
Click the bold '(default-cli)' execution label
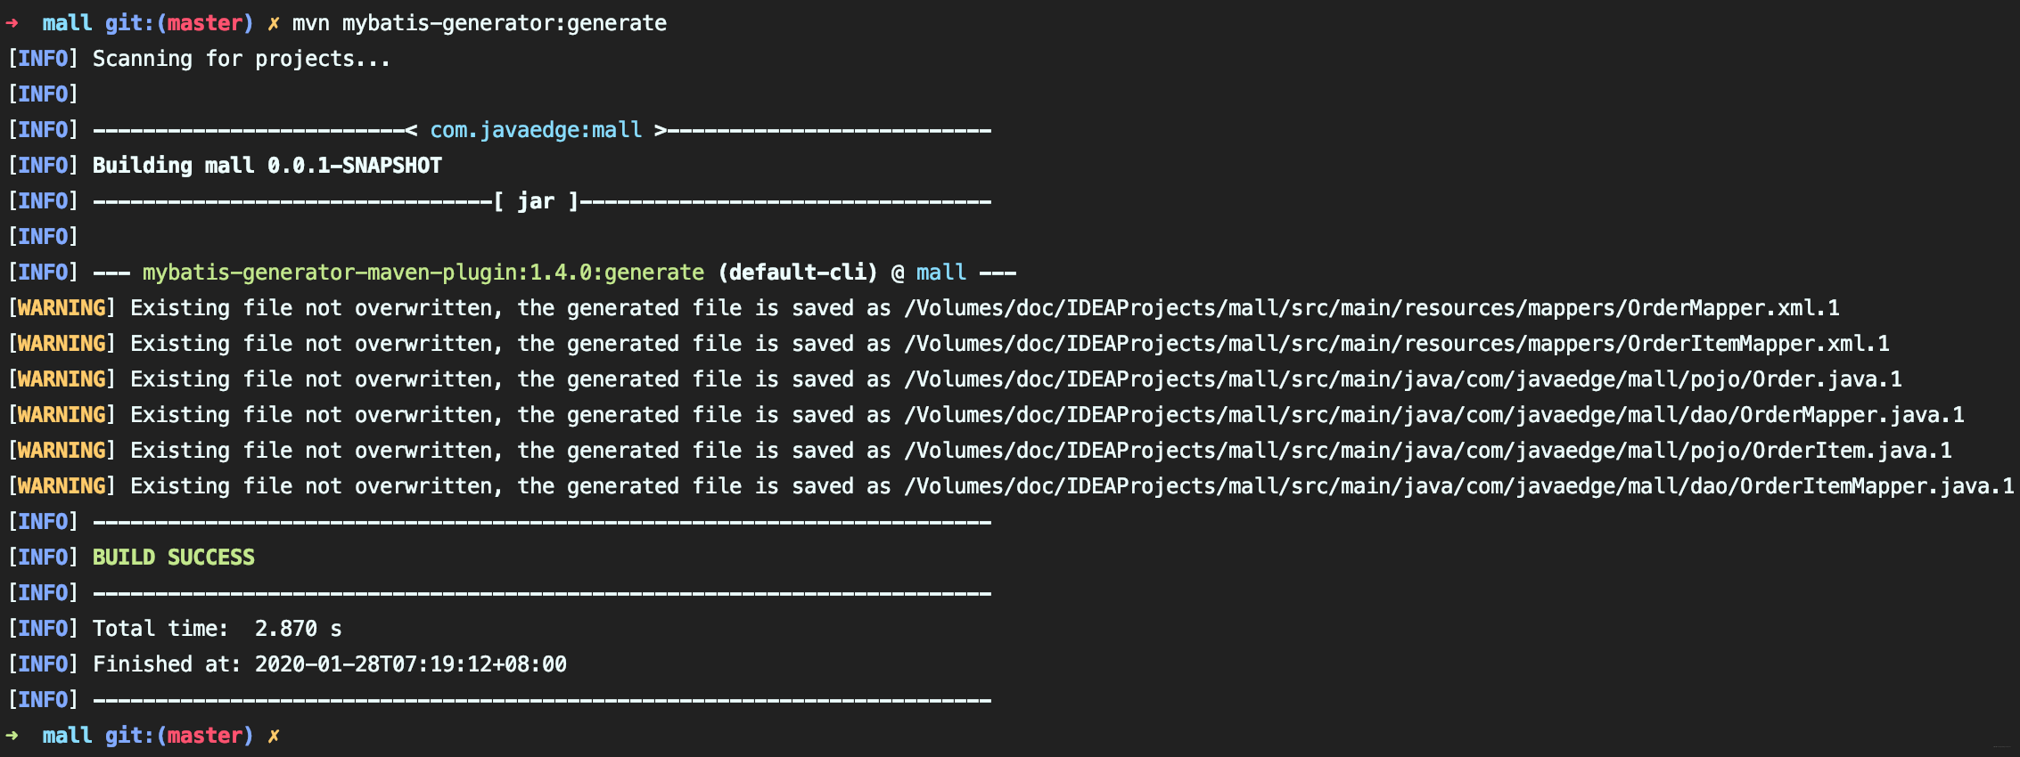click(798, 273)
